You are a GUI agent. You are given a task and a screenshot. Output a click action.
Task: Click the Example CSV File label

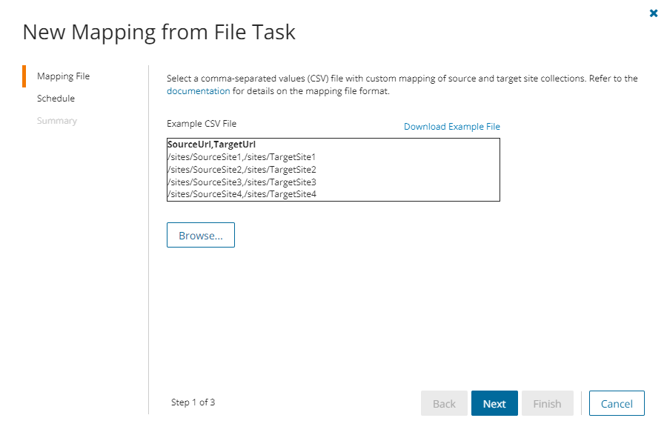pos(202,124)
